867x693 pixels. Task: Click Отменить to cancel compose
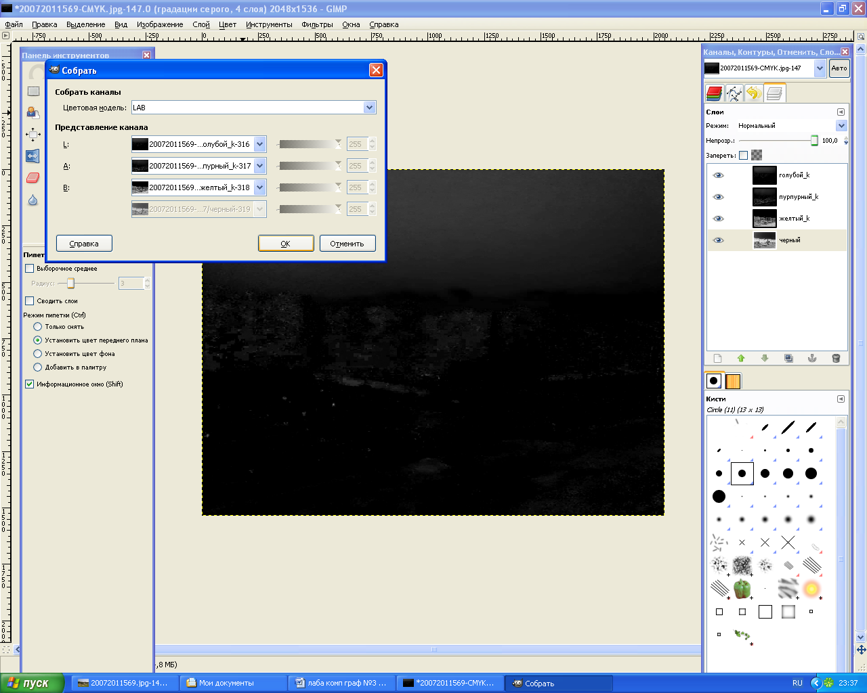tap(347, 244)
